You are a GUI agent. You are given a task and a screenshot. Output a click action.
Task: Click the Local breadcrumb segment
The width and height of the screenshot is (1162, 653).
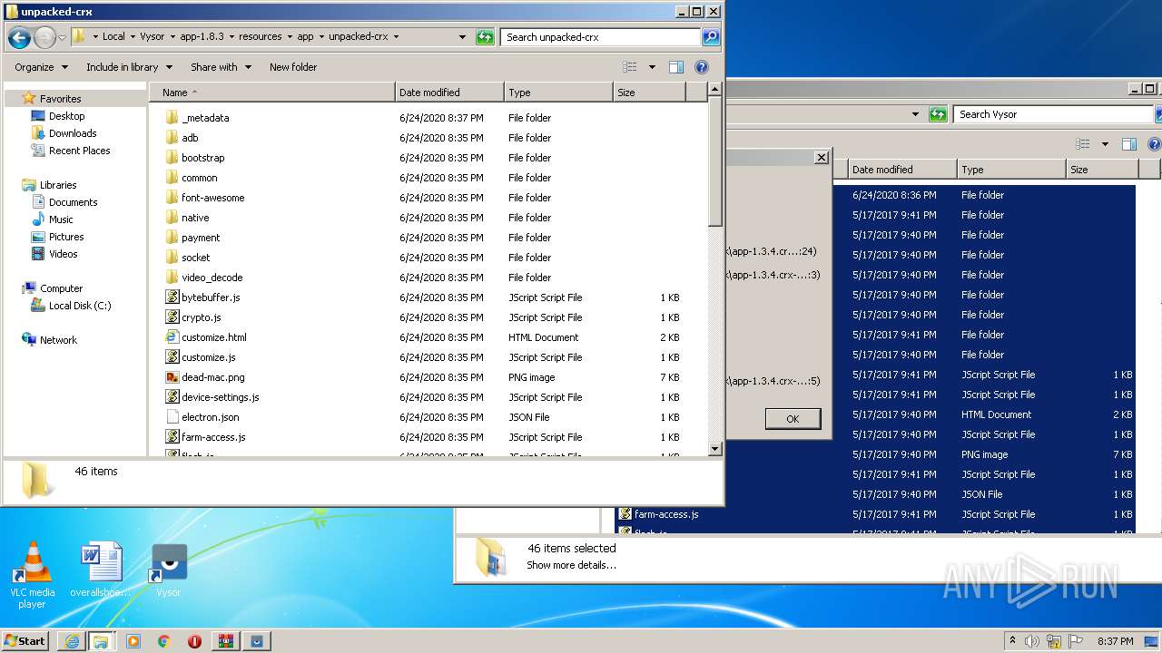[x=113, y=37]
